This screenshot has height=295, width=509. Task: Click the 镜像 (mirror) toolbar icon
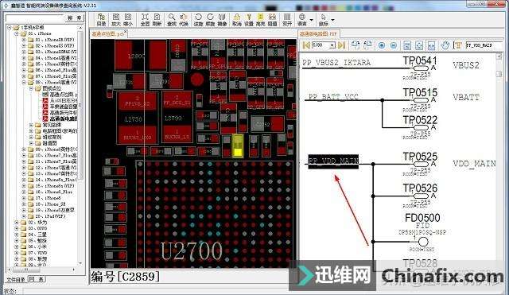[222, 20]
